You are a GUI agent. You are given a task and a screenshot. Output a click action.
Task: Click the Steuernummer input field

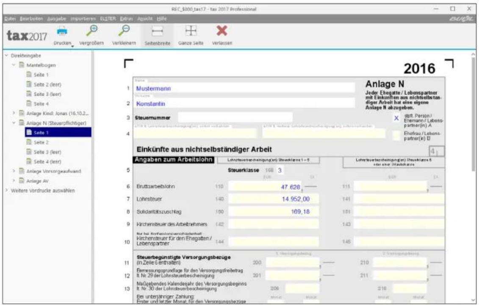pos(235,117)
